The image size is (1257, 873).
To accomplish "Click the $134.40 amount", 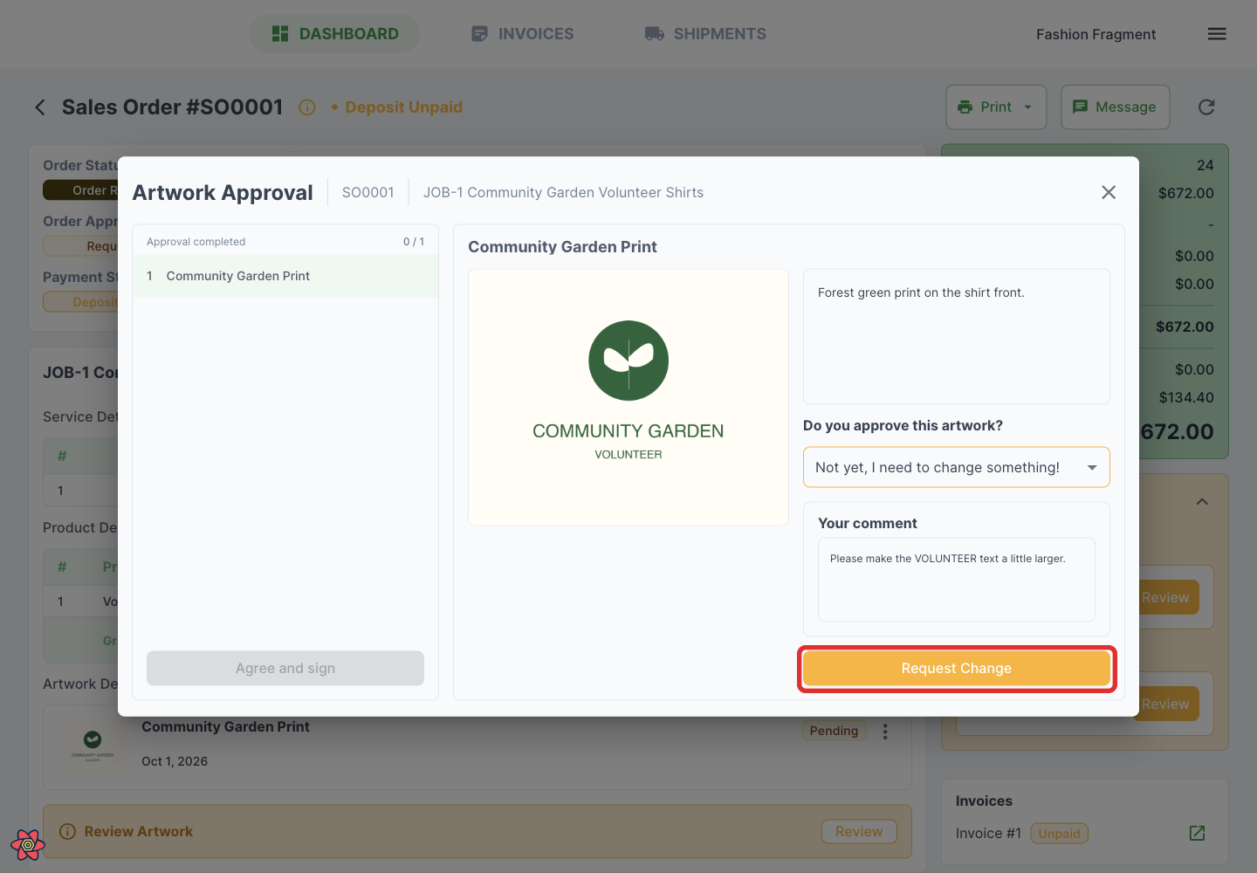I will coord(1186,398).
